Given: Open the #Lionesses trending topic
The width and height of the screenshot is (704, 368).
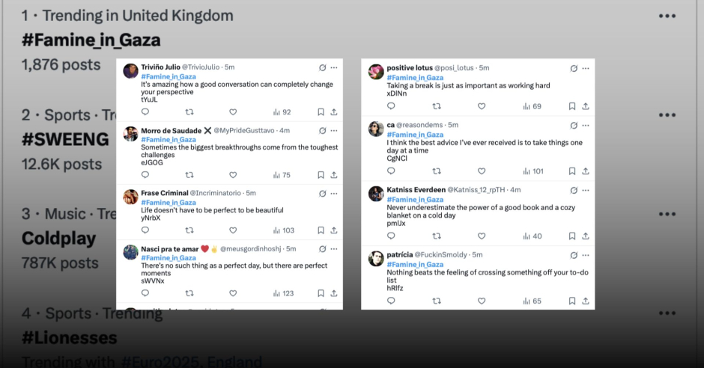Looking at the screenshot, I should (x=69, y=337).
